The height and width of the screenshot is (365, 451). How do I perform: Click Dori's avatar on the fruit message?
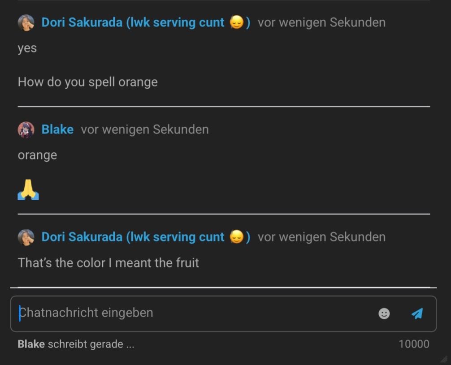[x=26, y=237]
